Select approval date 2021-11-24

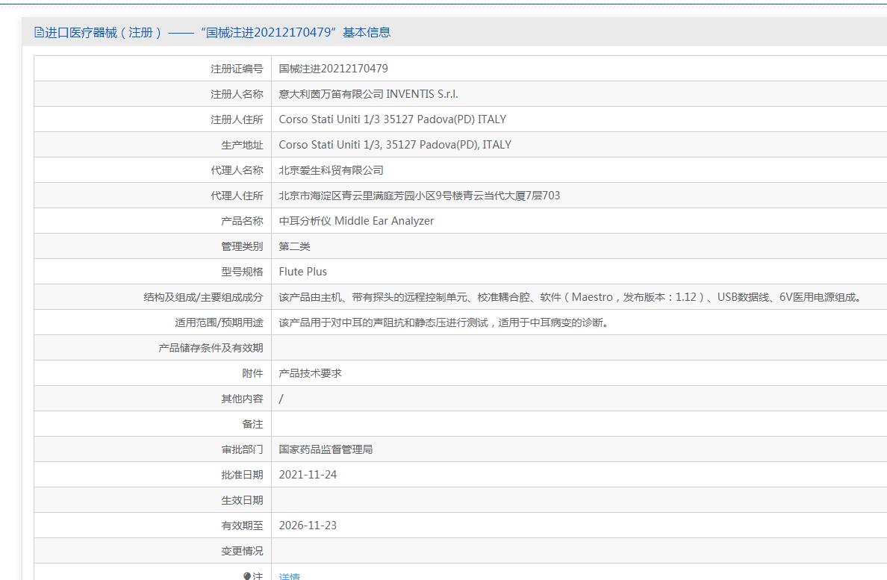(308, 475)
